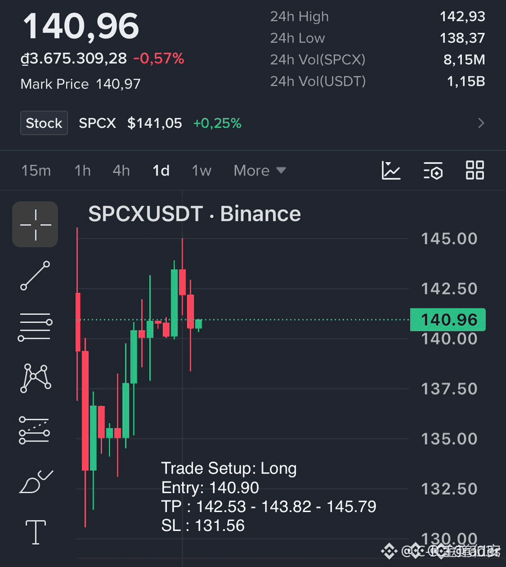Open the grid layout view icon
The image size is (506, 567).
pos(475,170)
